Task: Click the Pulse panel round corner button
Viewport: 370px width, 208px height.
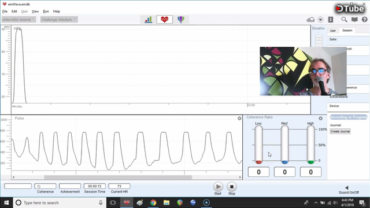Action: point(239,118)
